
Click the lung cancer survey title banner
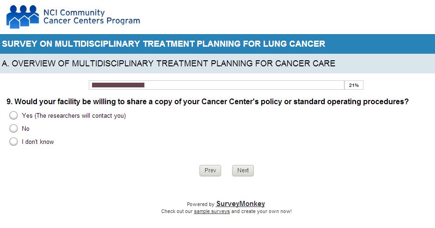[164, 44]
